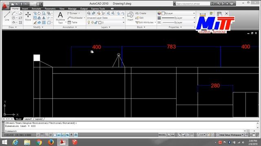Viewport: 261px width, 146px height.
Task: Activate the Move tool
Action: [x=28, y=16]
